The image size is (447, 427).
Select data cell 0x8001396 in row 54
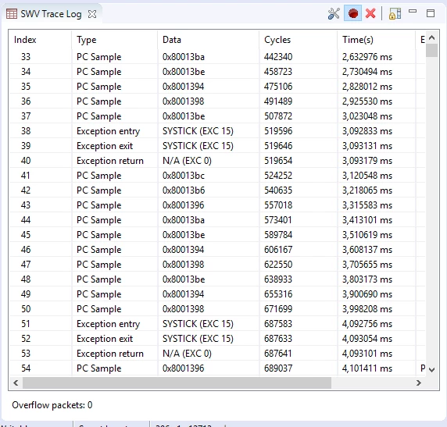[x=184, y=368]
